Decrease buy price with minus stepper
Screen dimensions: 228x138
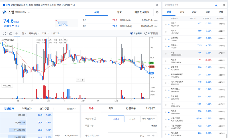[148, 136]
